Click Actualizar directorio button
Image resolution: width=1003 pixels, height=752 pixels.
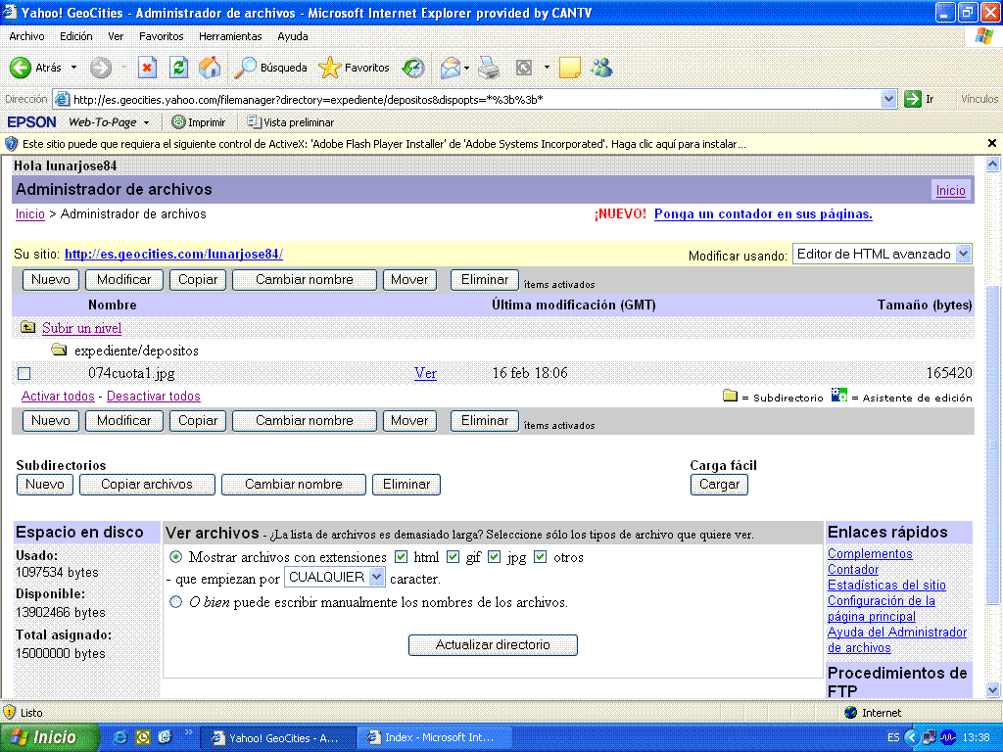493,644
